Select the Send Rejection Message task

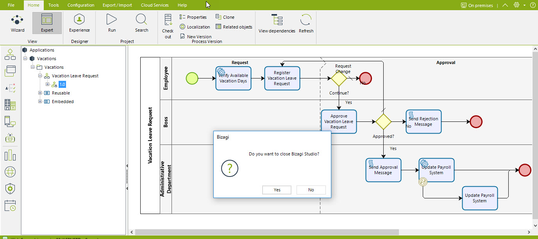point(424,121)
